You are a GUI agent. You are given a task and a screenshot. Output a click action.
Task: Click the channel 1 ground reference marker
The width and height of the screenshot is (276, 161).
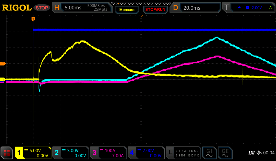pyautogui.click(x=3, y=80)
